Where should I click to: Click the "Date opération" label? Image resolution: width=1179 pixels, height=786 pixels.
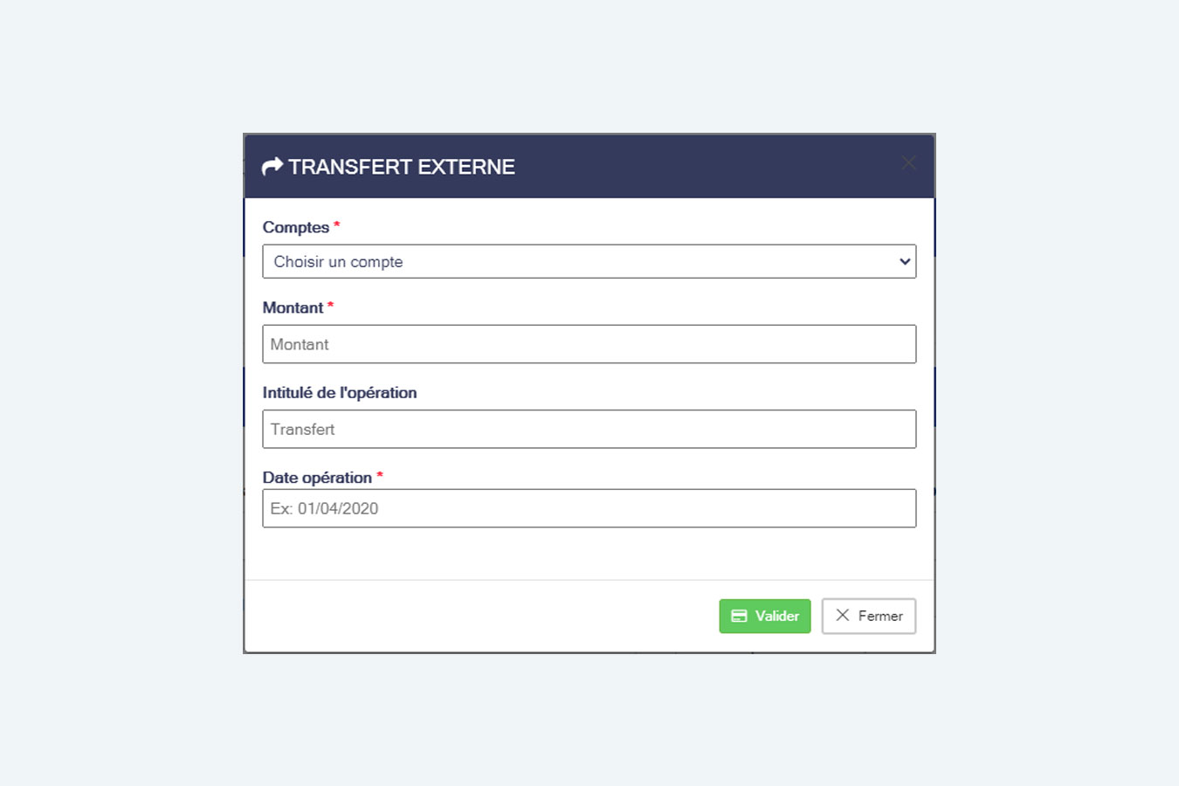317,478
